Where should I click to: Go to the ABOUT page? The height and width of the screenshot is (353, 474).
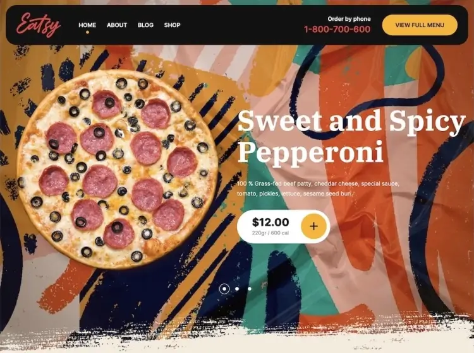tap(117, 25)
